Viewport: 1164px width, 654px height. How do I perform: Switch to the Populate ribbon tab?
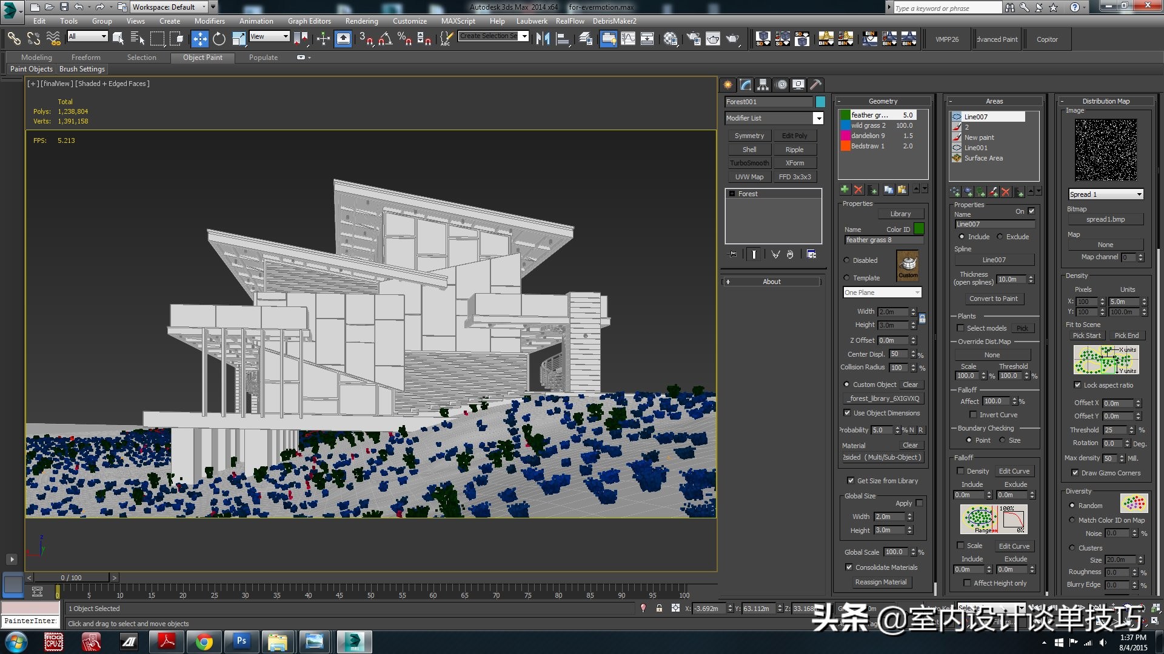pyautogui.click(x=263, y=58)
